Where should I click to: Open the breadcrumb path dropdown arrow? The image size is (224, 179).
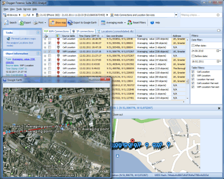point(176,15)
